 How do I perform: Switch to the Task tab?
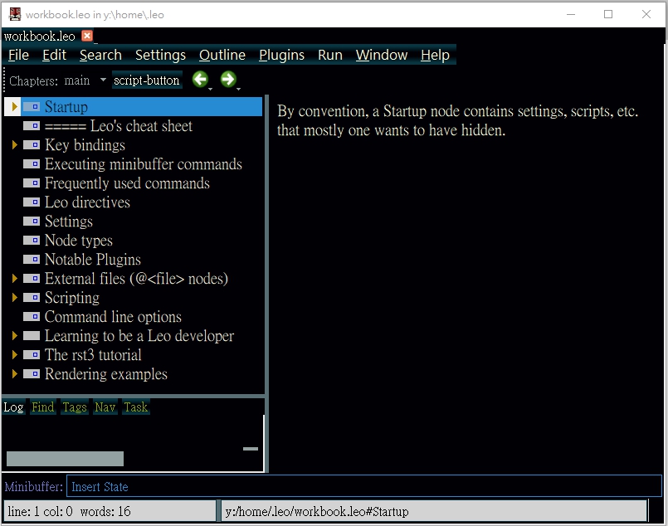click(x=136, y=407)
